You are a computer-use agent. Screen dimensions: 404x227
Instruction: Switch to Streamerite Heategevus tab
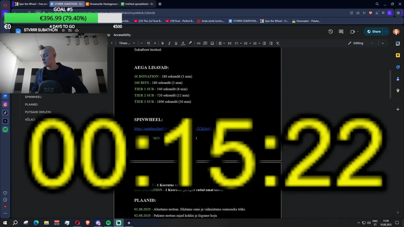tap(102, 4)
